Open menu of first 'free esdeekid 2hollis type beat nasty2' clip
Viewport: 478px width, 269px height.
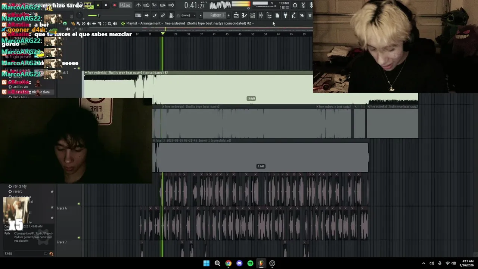click(x=163, y=107)
